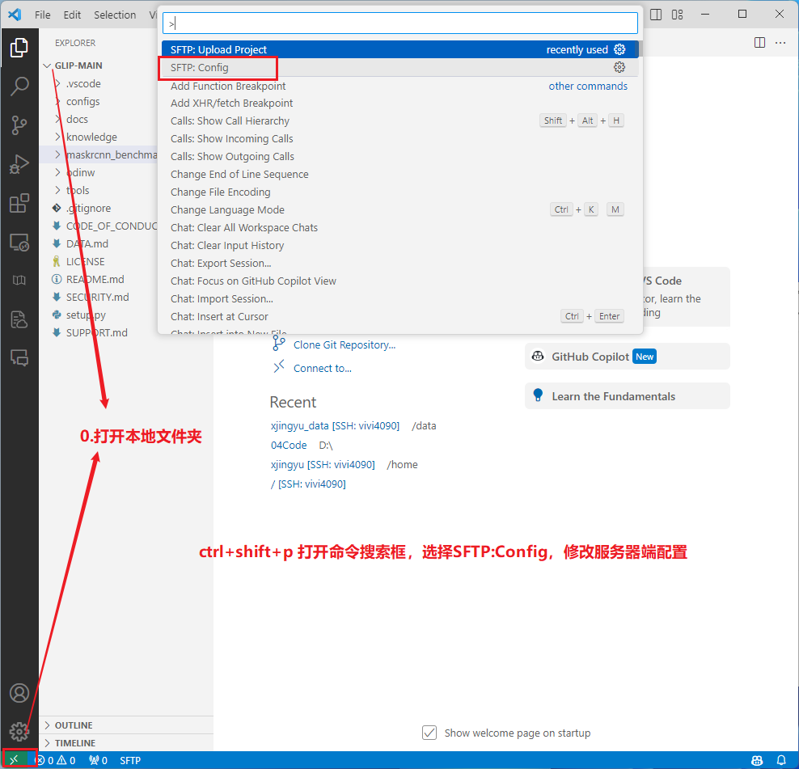799x769 pixels.
Task: Select SFTP: Upload Project command
Action: 400,49
